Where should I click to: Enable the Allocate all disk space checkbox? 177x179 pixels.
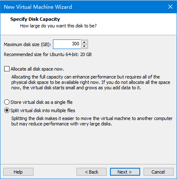point(7,69)
